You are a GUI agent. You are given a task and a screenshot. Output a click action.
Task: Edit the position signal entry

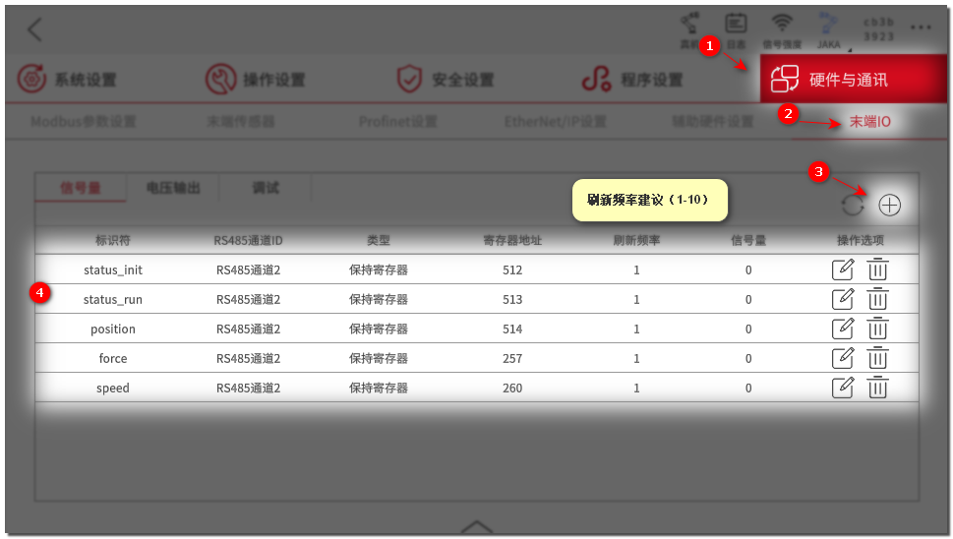tap(843, 329)
